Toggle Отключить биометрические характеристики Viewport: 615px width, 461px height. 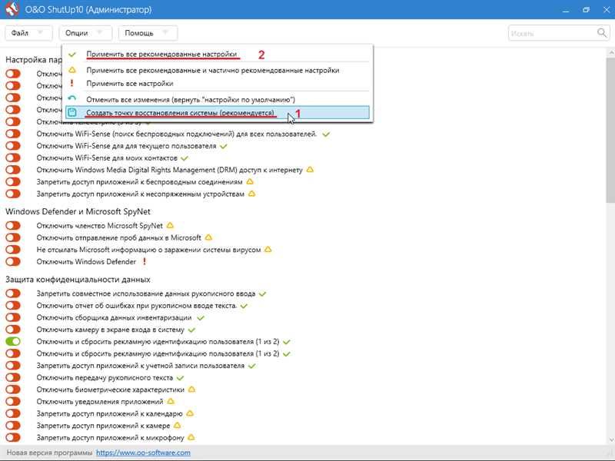tap(13, 390)
